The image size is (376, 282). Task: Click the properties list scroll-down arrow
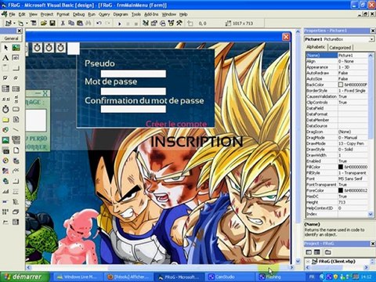pos(371,214)
